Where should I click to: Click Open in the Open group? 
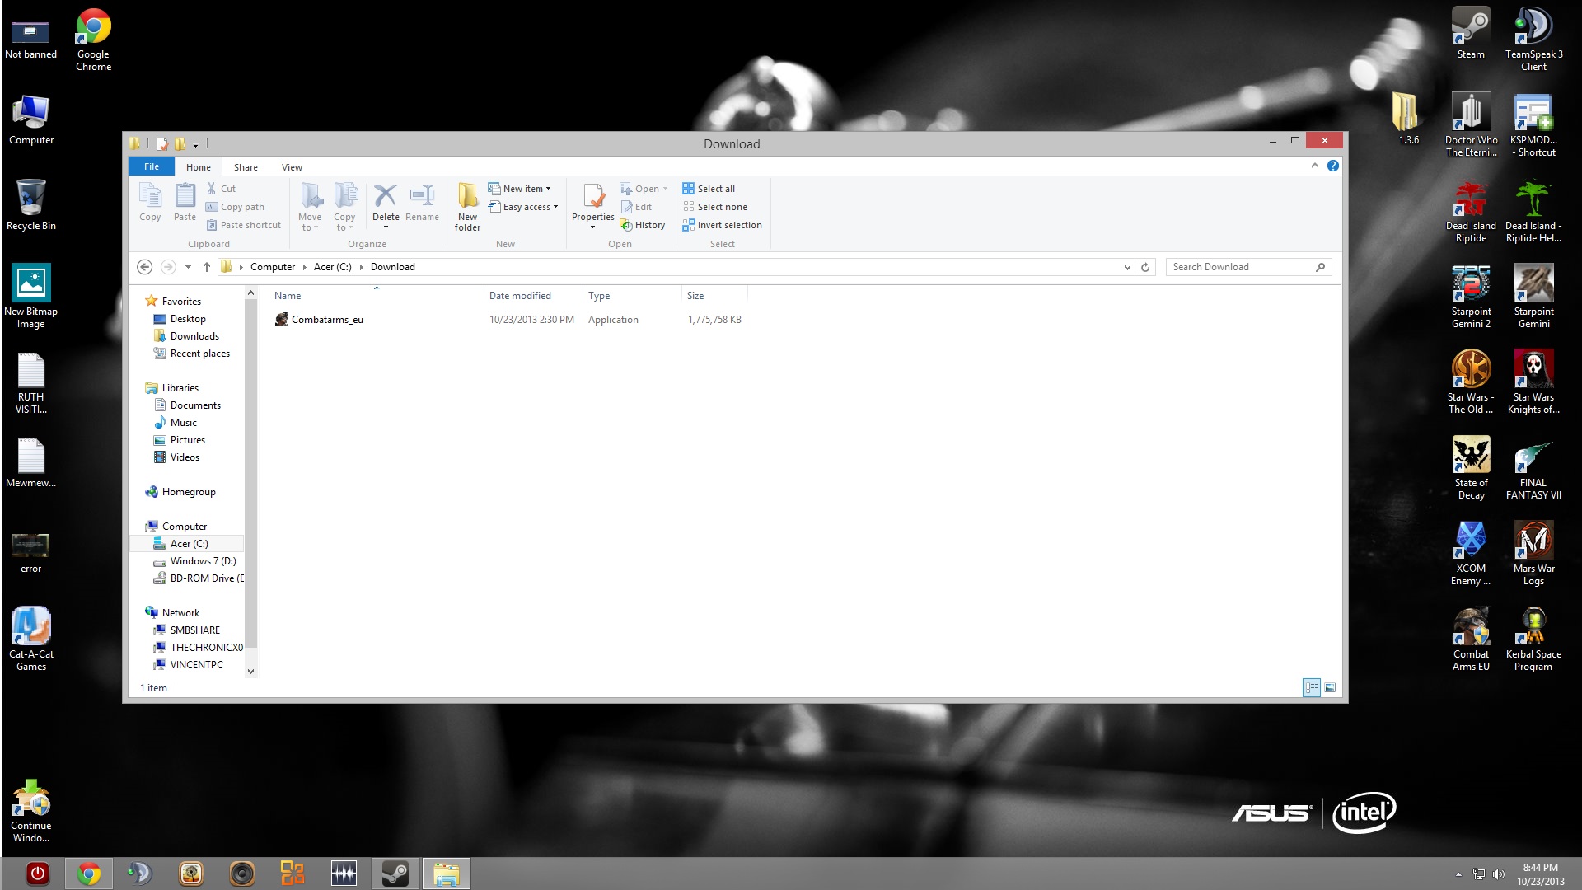pyautogui.click(x=644, y=189)
